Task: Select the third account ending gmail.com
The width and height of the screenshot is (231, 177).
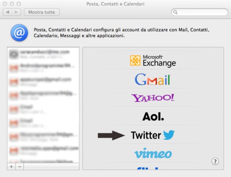Action: [x=43, y=82]
